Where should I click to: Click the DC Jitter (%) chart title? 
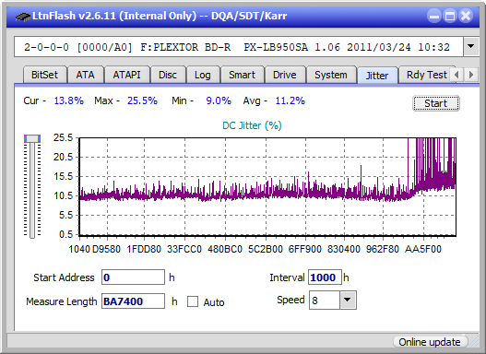[x=252, y=125]
